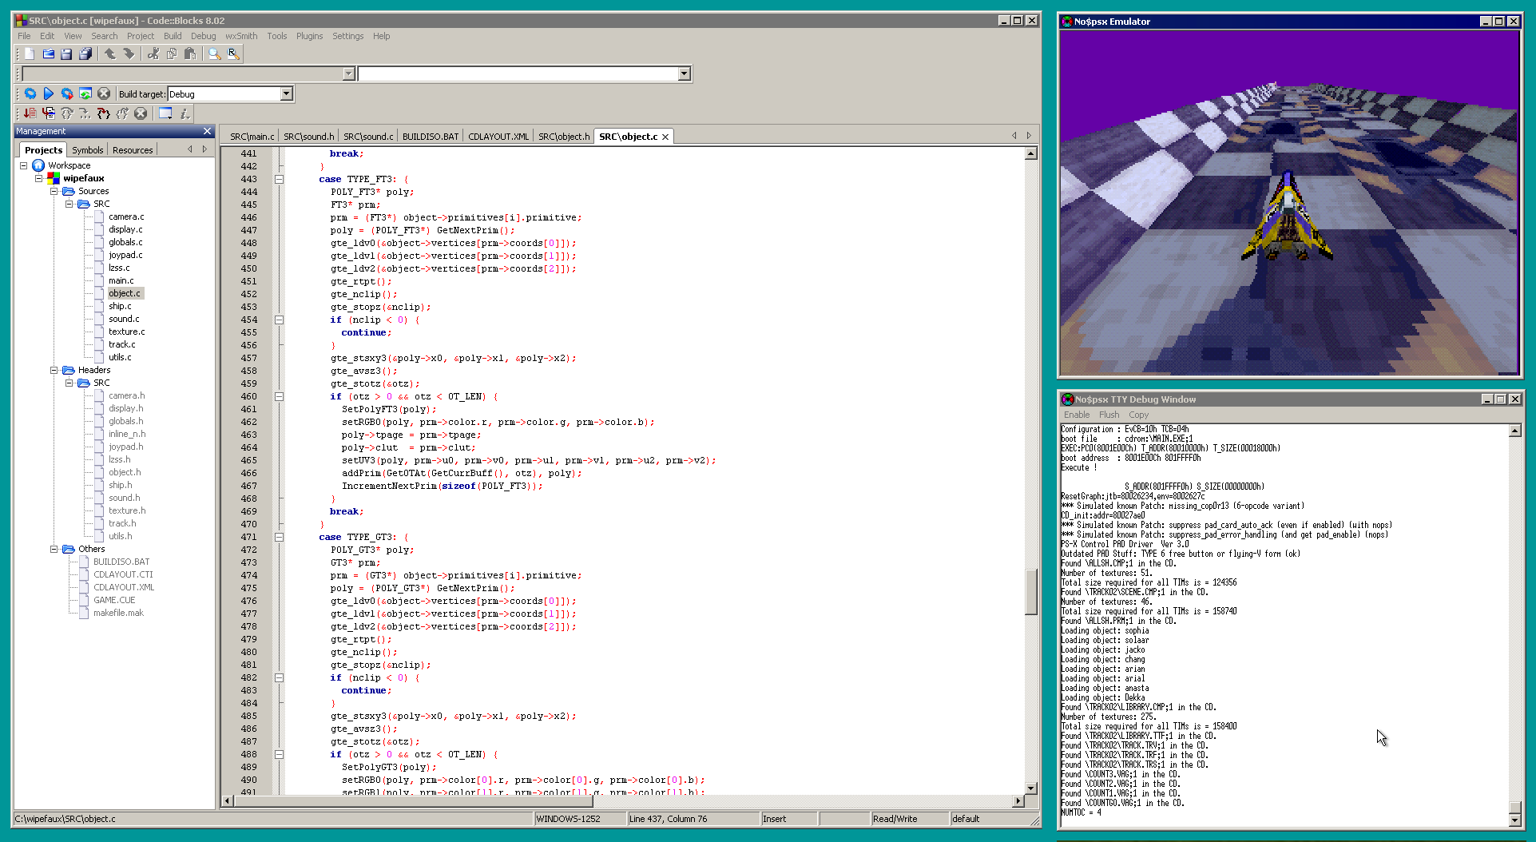Click the New file icon
This screenshot has height=842, width=1536.
pyautogui.click(x=30, y=54)
